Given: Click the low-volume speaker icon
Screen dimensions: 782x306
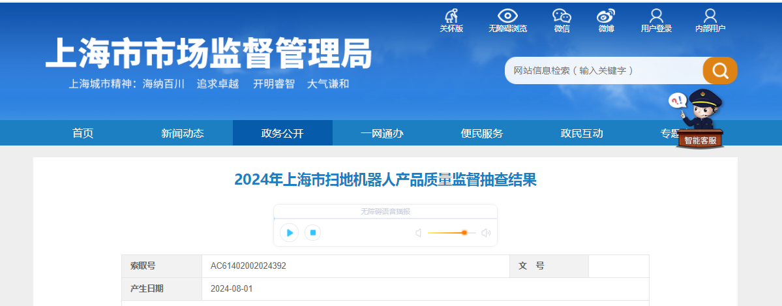Looking at the screenshot, I should [x=419, y=233].
